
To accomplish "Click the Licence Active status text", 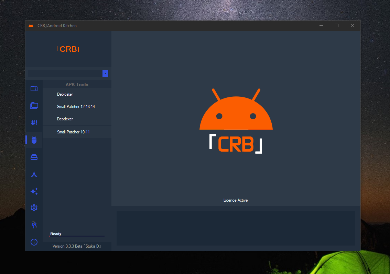I will point(236,200).
